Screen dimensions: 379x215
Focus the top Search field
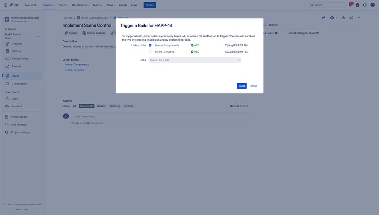coord(327,5)
